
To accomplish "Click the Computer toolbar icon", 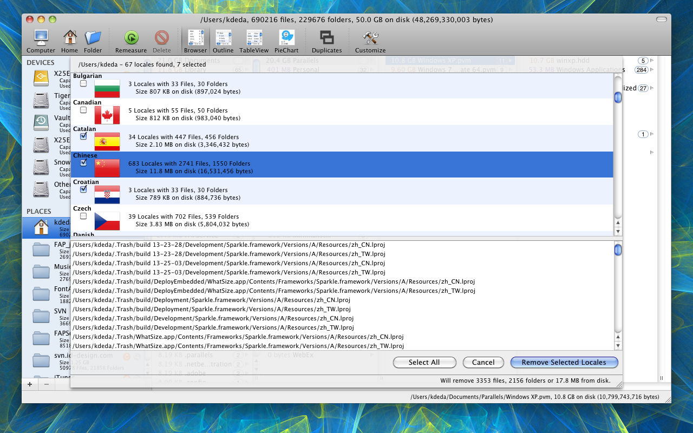I will point(41,38).
